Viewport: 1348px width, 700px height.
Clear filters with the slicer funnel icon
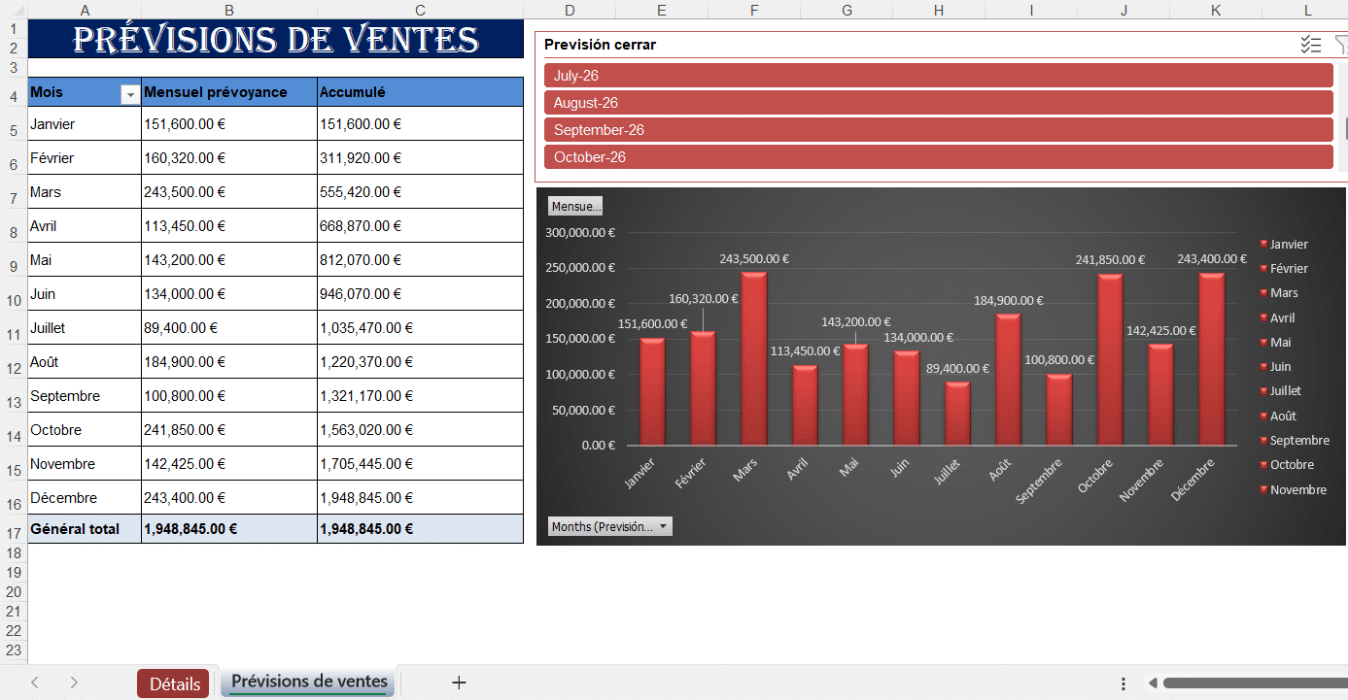1342,45
